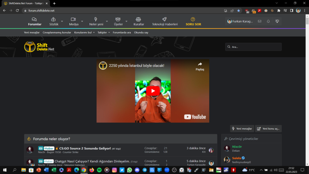Viewport: 309px width, 174px height.
Task: Open Discord from the taskbar
Action: pos(137,170)
